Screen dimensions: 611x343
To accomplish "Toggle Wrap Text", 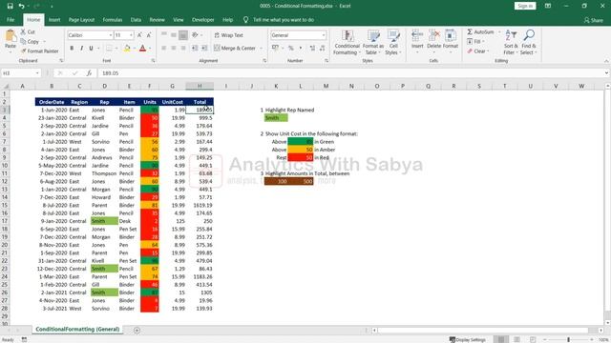I will (229, 35).
